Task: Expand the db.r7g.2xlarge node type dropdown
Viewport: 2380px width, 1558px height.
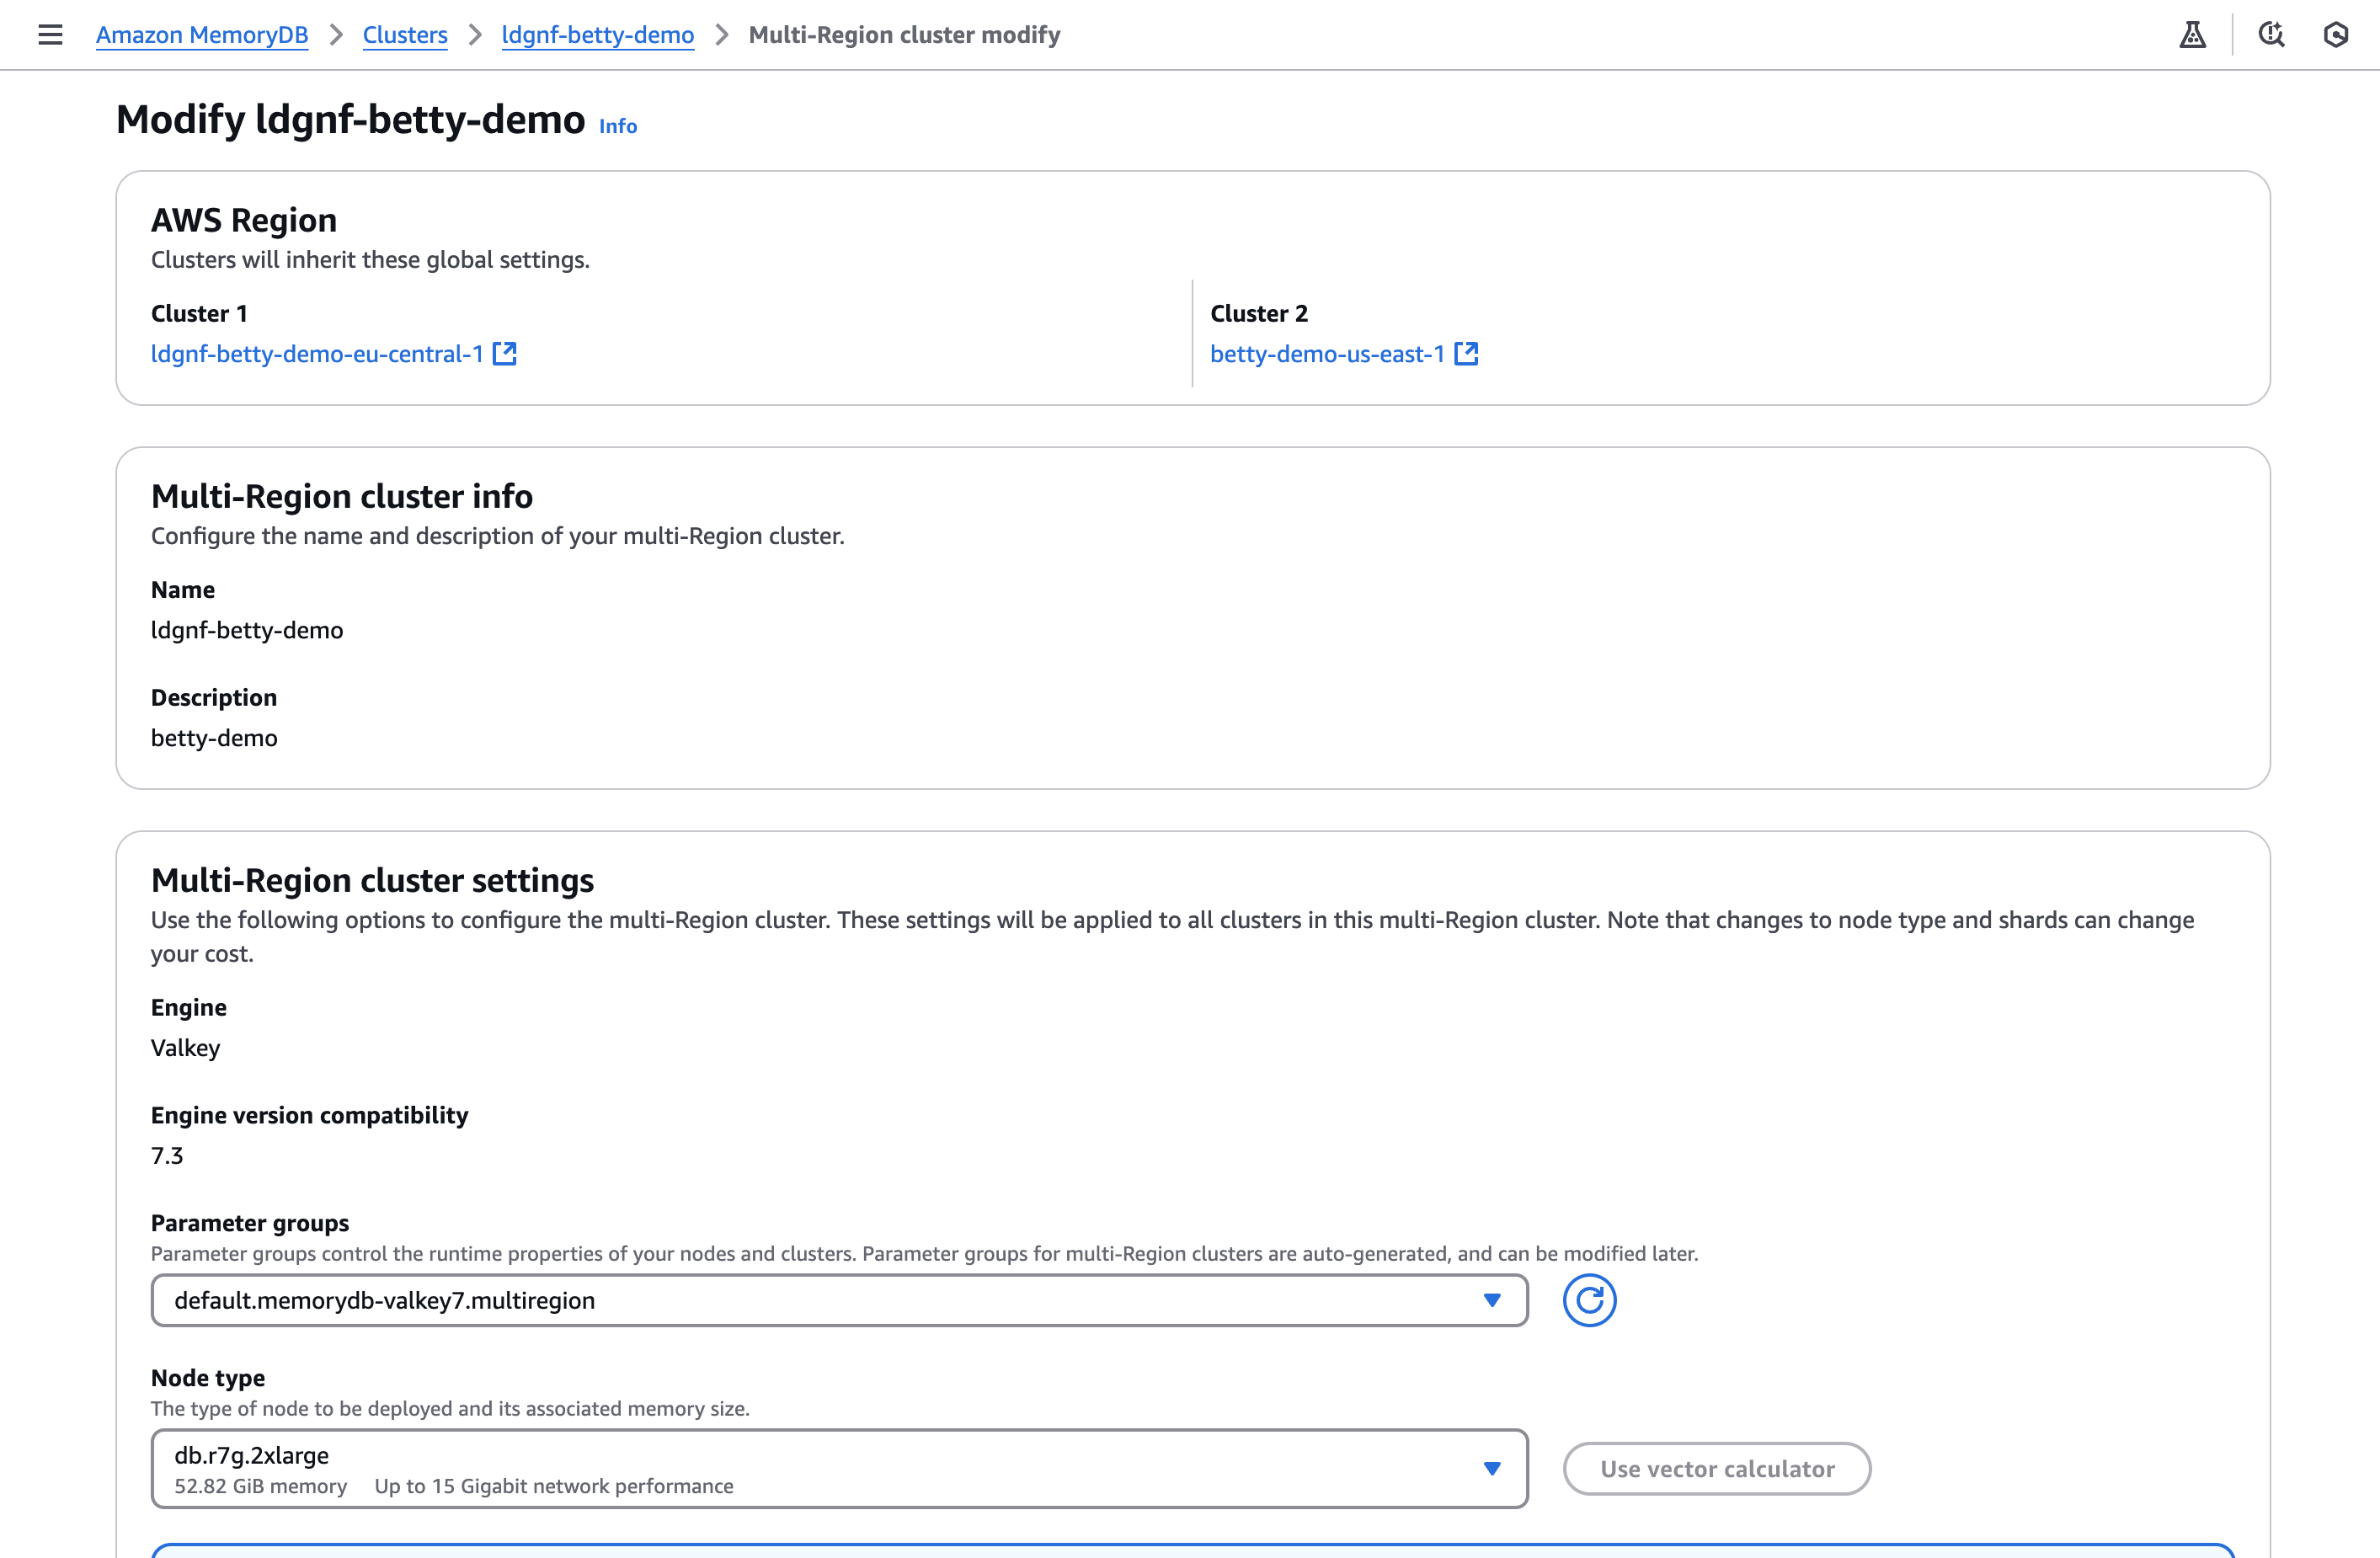Action: (800, 1468)
